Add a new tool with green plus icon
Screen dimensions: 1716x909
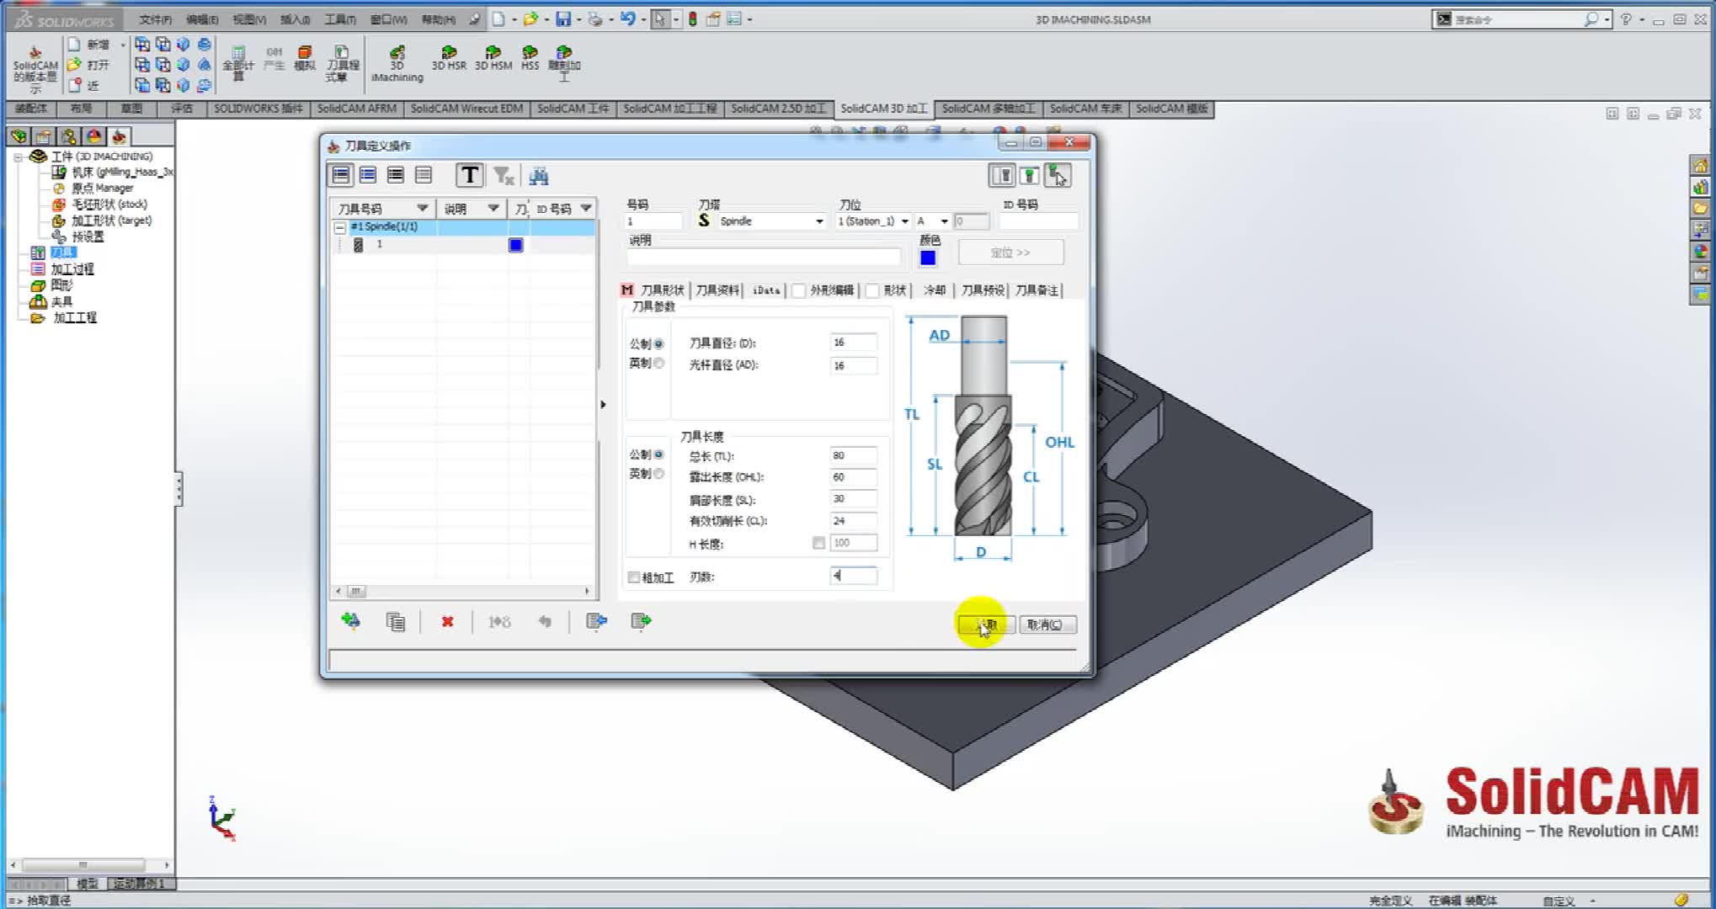[x=352, y=621]
